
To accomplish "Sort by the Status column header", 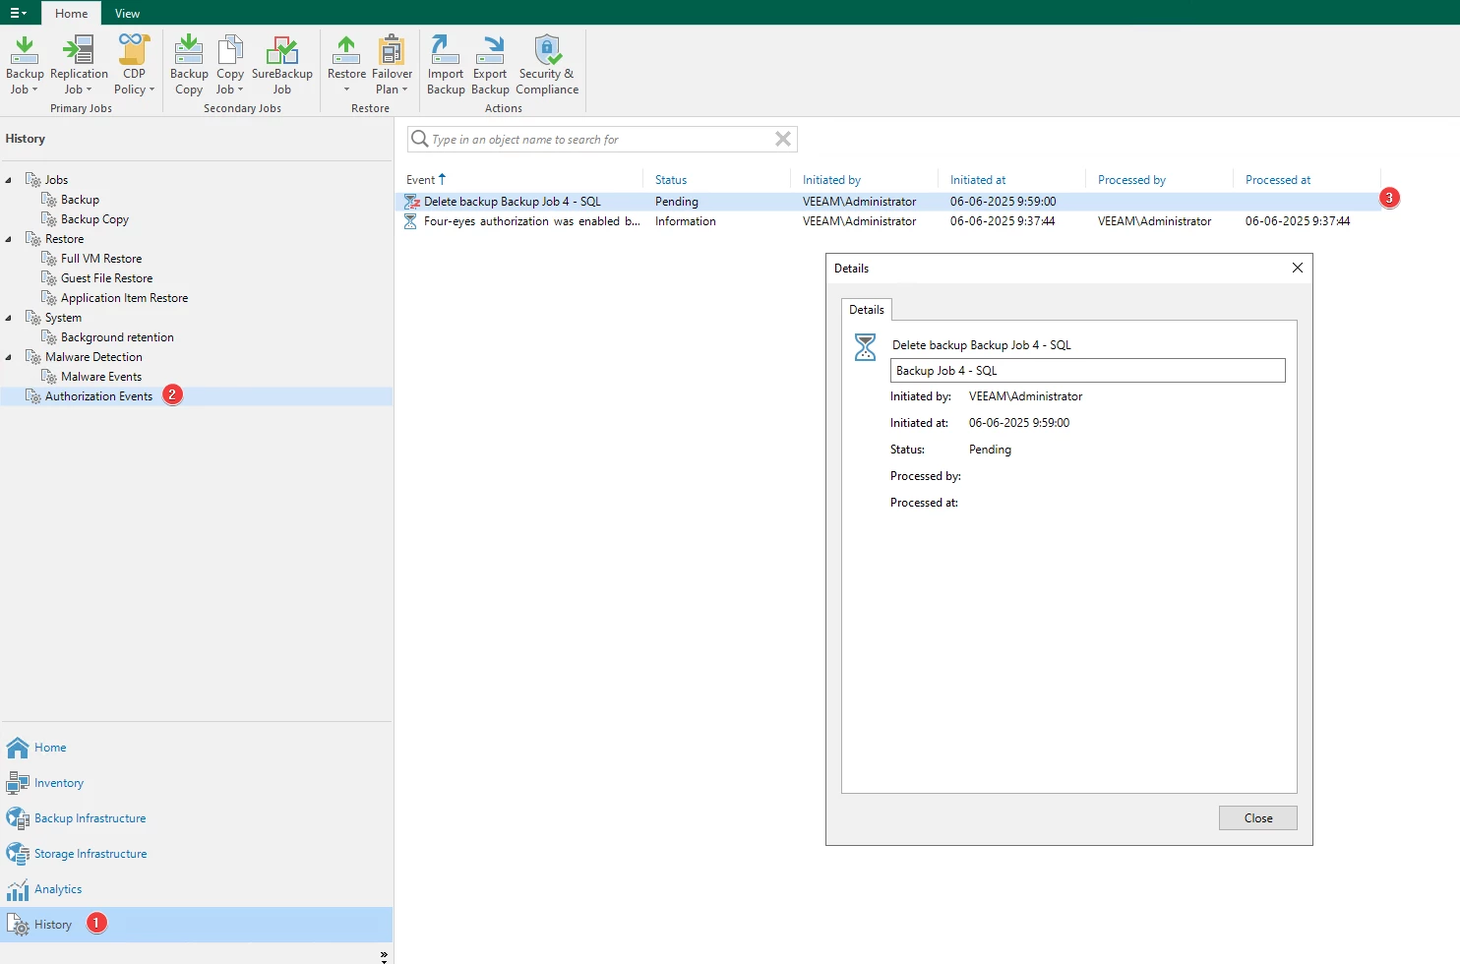I will (x=671, y=180).
